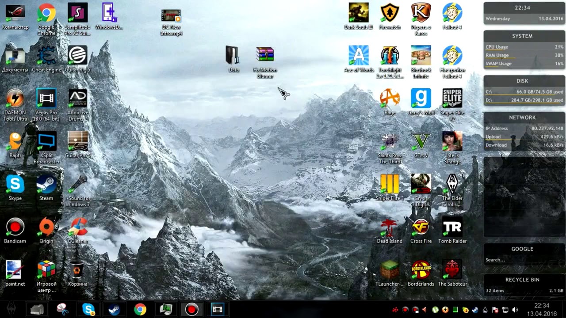Launch Cheat Engine from desktop
This screenshot has height=318, width=566.
coord(46,60)
